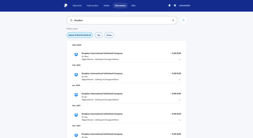Click the März 2022 section heading
The width and height of the screenshot is (253, 138).
click(x=77, y=45)
